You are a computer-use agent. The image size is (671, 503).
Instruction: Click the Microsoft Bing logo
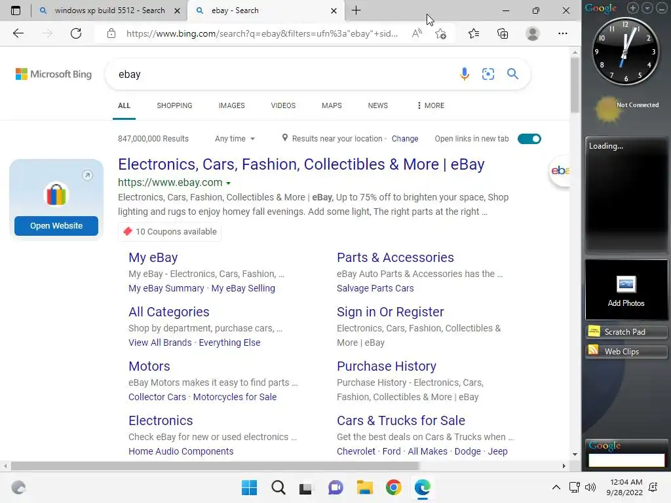pos(54,74)
